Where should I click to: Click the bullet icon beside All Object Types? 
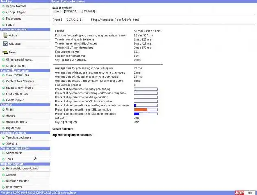click(3, 13)
